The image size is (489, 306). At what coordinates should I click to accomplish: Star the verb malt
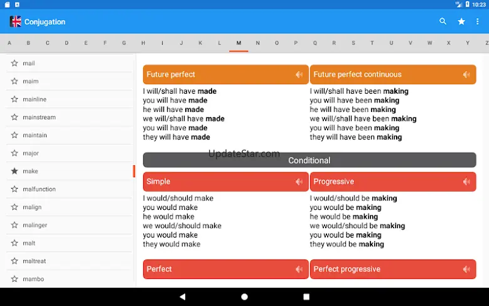pyautogui.click(x=14, y=243)
